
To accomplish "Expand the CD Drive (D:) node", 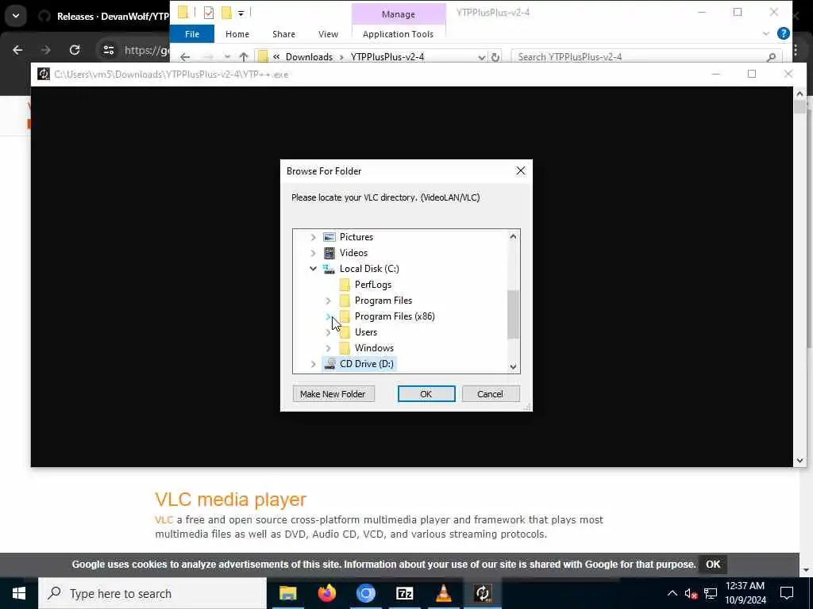I will (313, 365).
